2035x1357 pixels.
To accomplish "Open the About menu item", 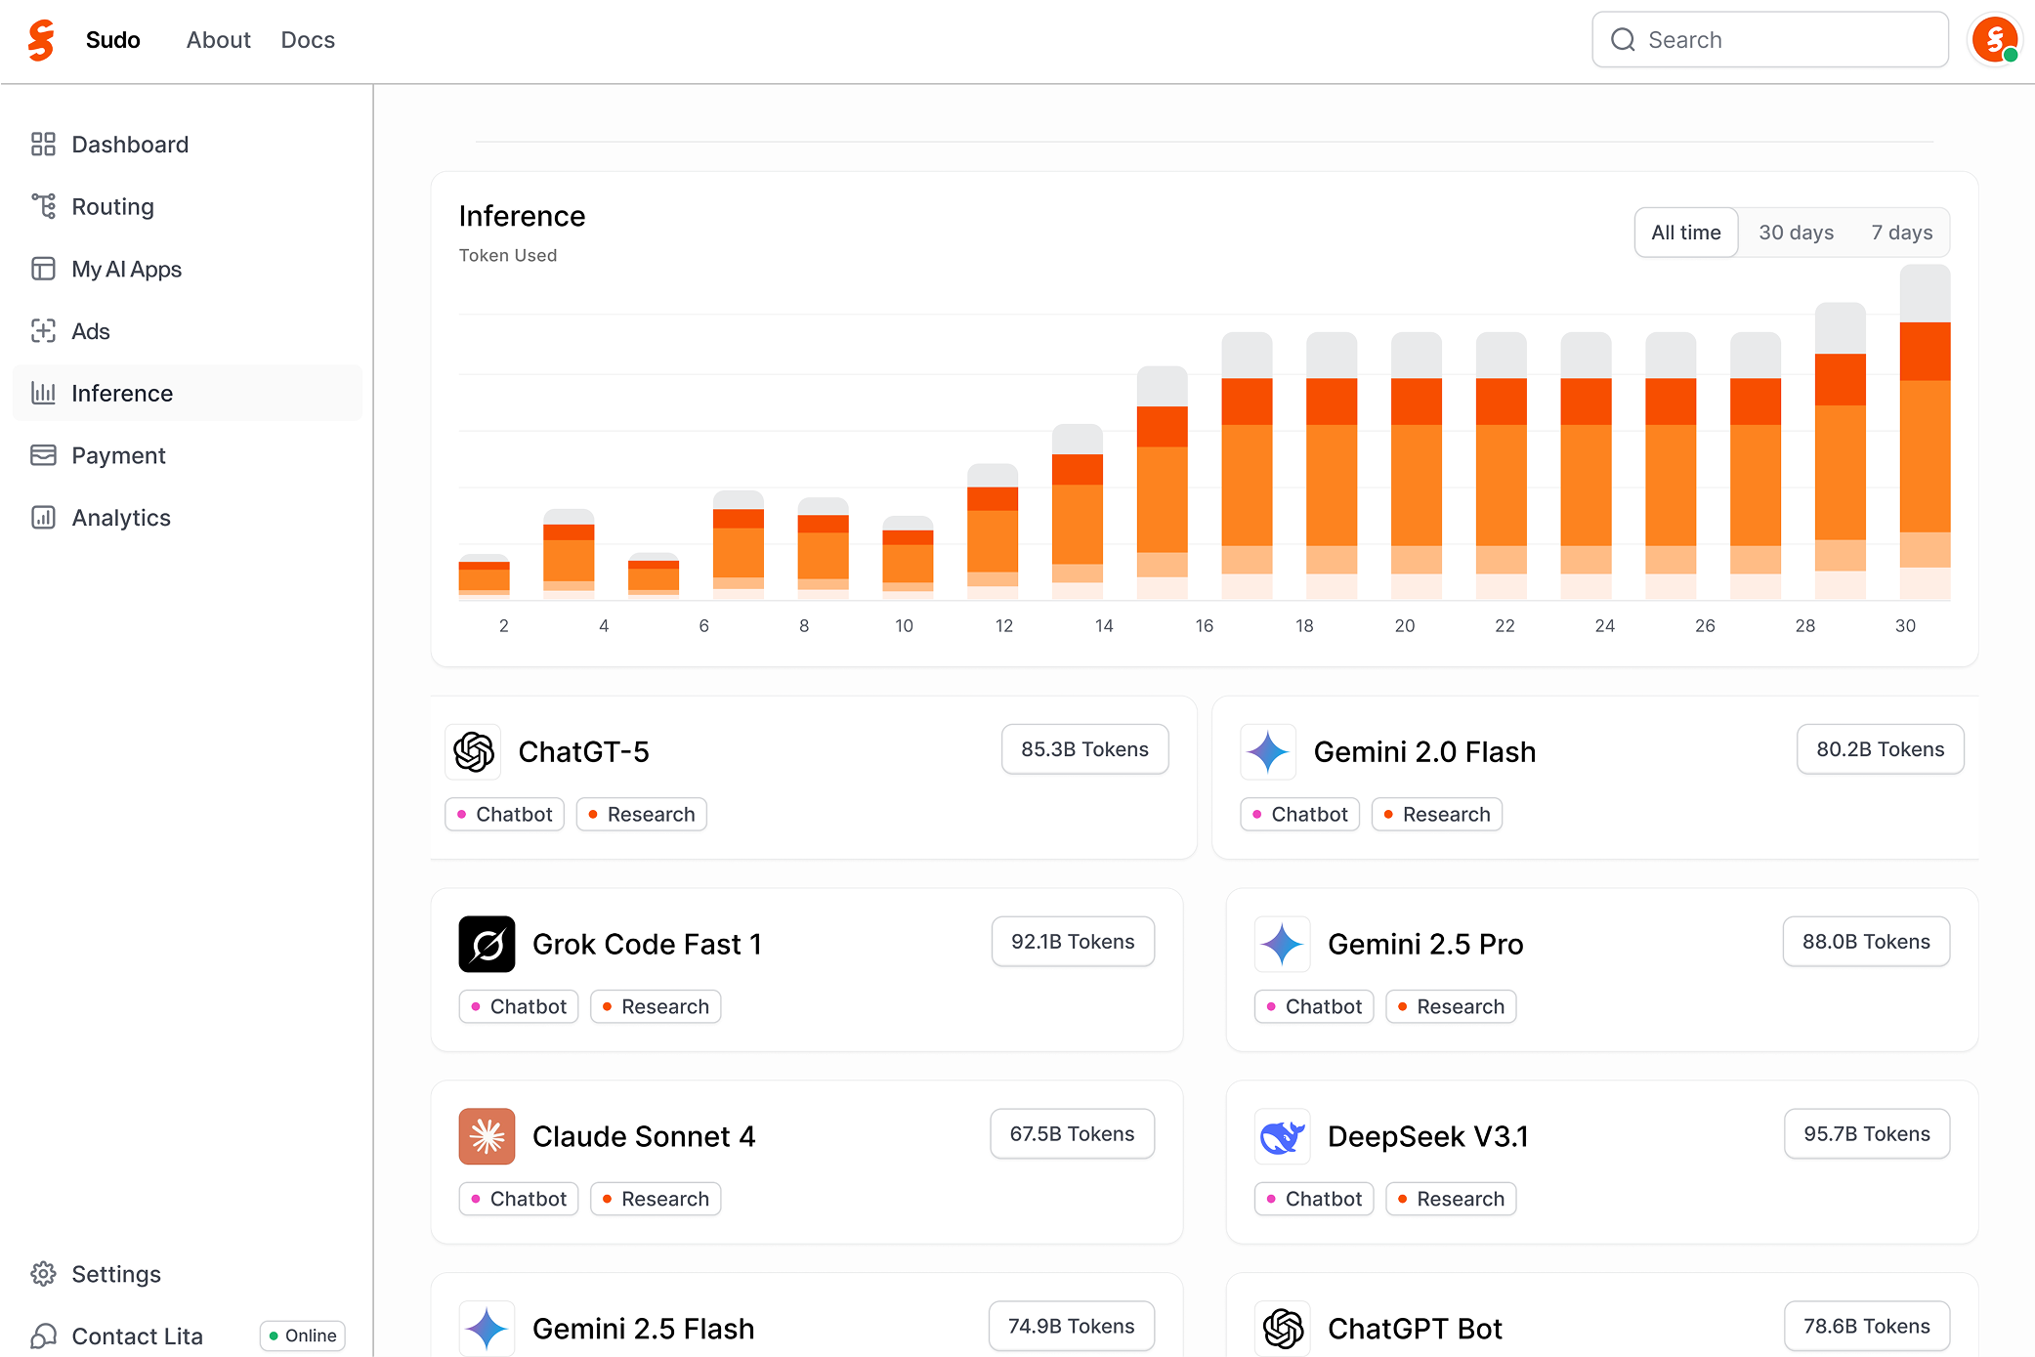I will pos(219,40).
